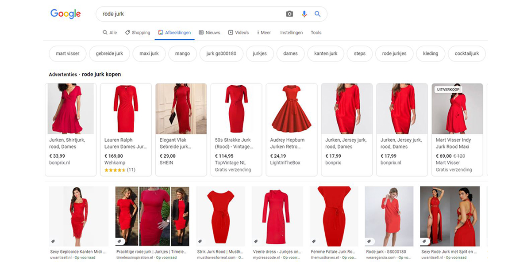Switch to the Nieuws tab
Screen dimensions: 531x265
212,32
